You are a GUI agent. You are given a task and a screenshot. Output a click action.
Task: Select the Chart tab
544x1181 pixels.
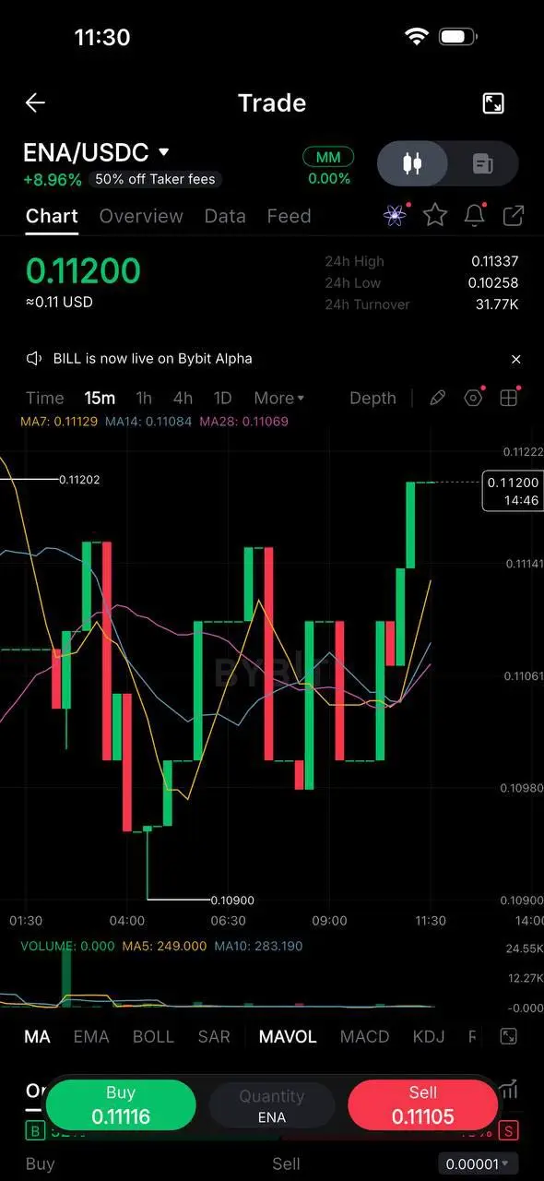[x=52, y=216]
